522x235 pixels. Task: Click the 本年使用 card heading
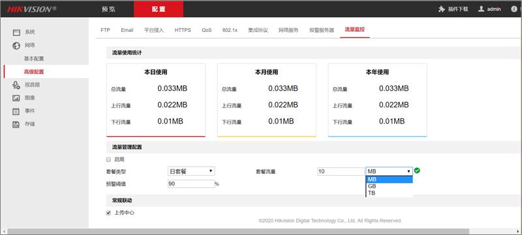[x=377, y=72]
